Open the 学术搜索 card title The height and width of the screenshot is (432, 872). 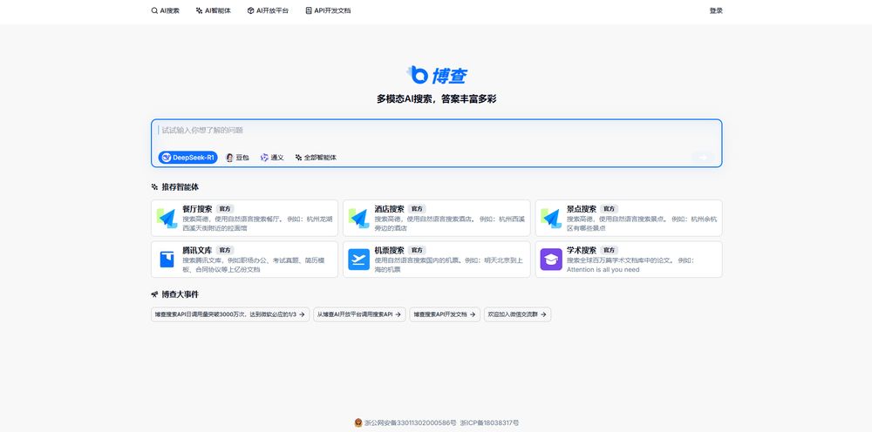click(582, 250)
